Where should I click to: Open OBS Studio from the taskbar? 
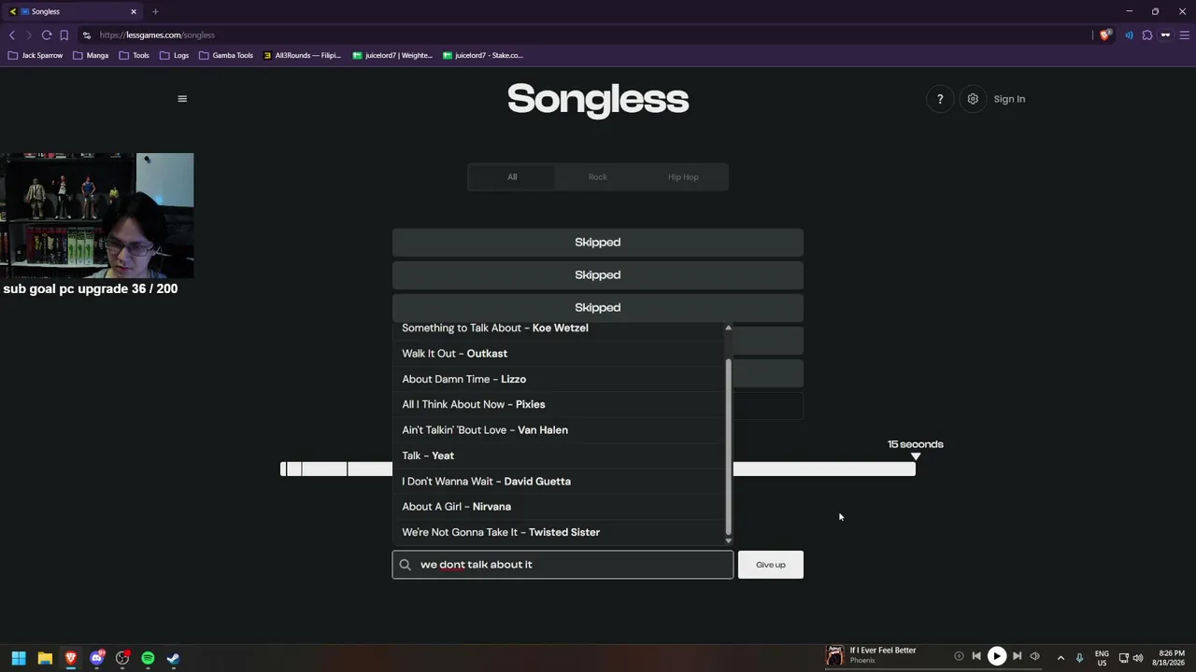click(x=122, y=658)
